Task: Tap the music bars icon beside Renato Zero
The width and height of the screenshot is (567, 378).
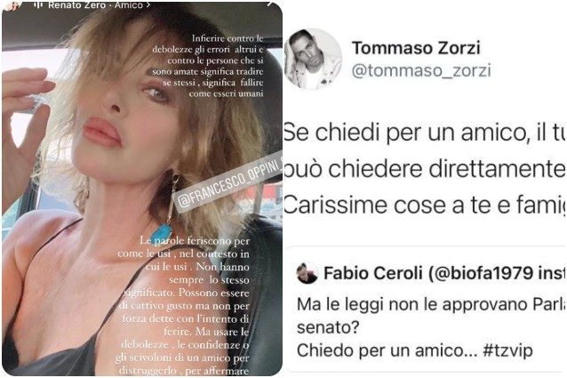Action: coord(38,4)
